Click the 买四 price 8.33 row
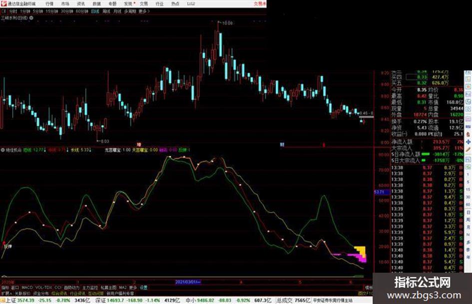This screenshot has width=472, height=304. coord(420,77)
